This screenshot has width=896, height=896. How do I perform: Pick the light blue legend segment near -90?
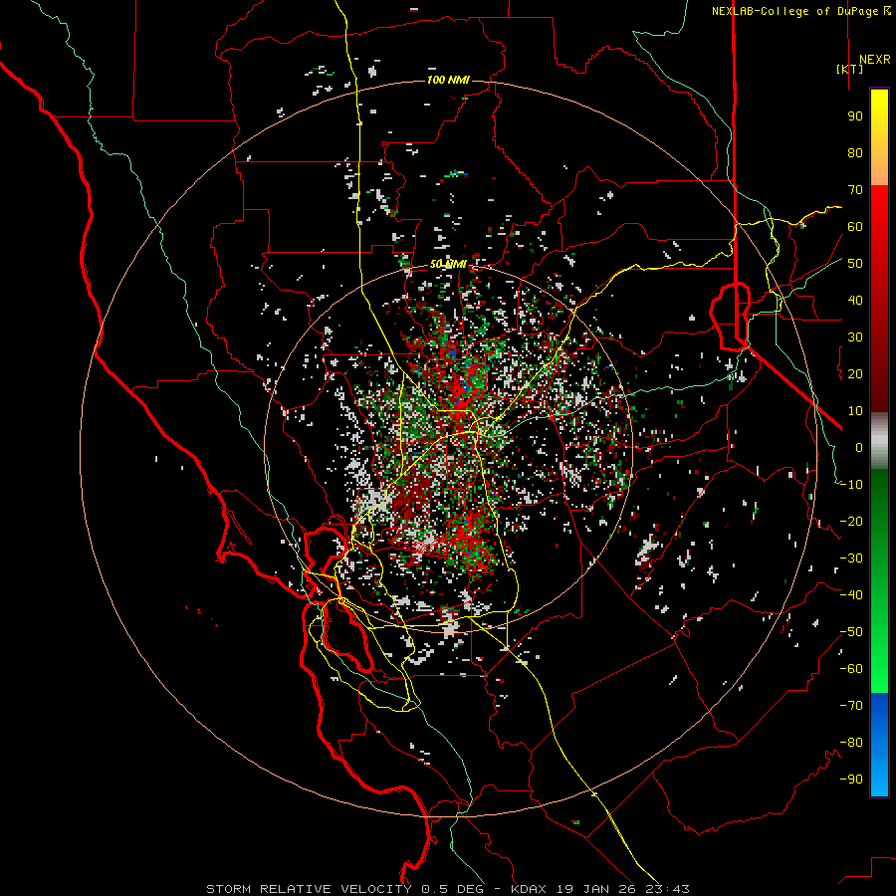point(879,779)
